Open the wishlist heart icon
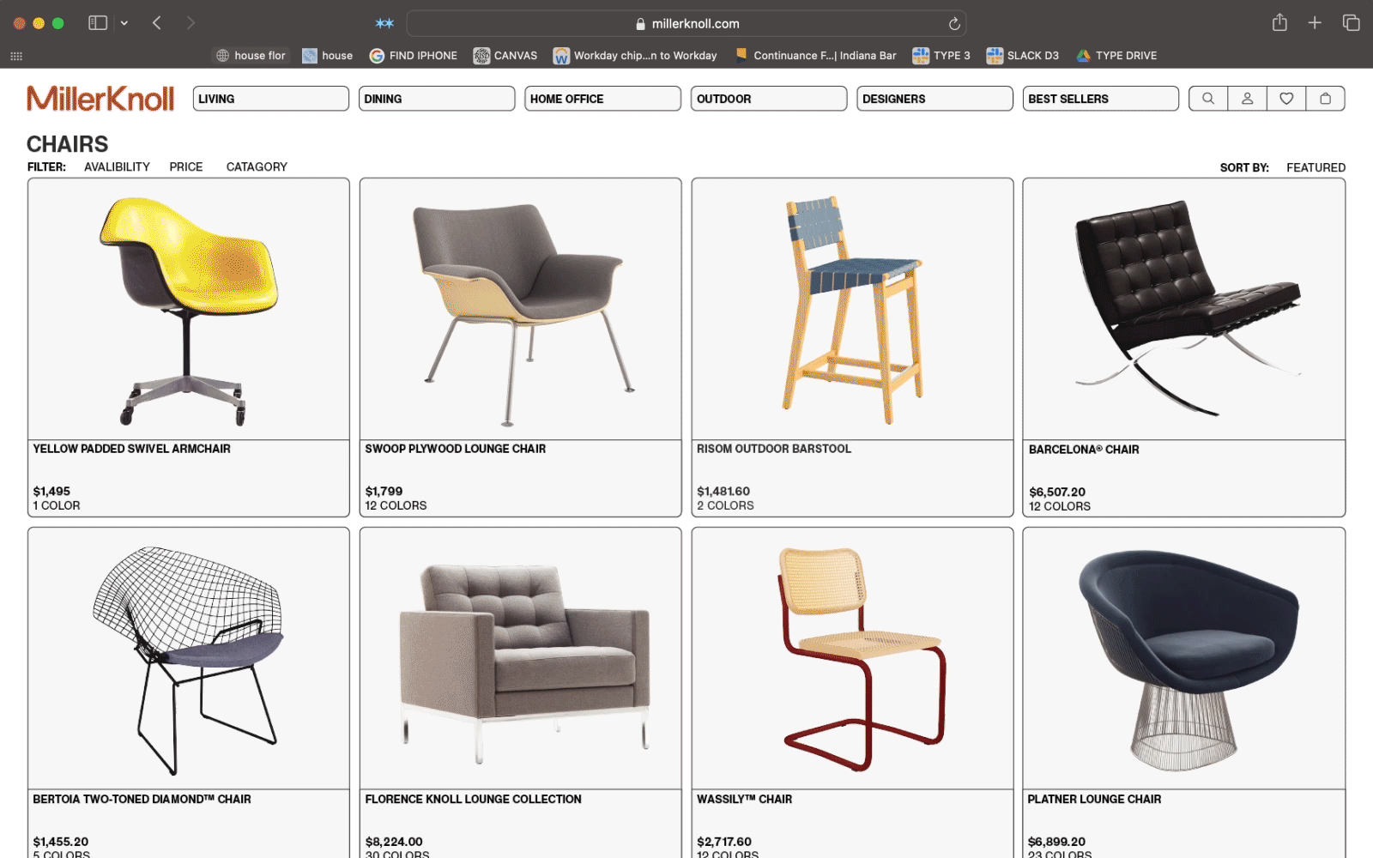This screenshot has width=1373, height=858. 1286,99
